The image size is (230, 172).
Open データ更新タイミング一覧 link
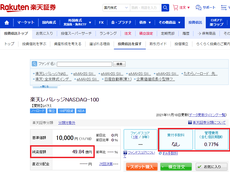tap(207, 115)
